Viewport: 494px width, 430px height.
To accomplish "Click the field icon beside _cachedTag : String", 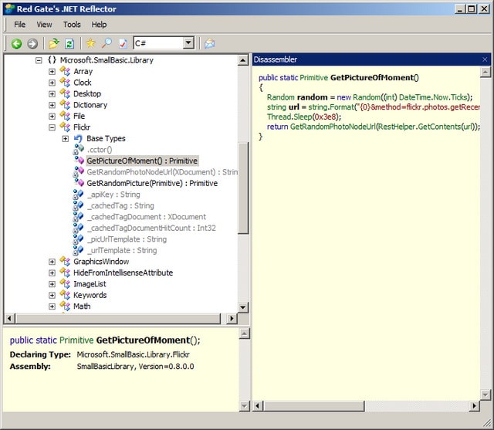I will [x=78, y=205].
